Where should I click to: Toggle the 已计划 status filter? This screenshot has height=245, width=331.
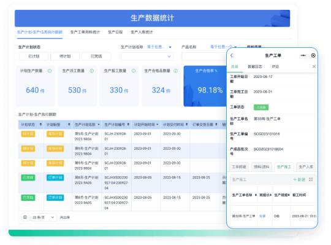(x=34, y=56)
